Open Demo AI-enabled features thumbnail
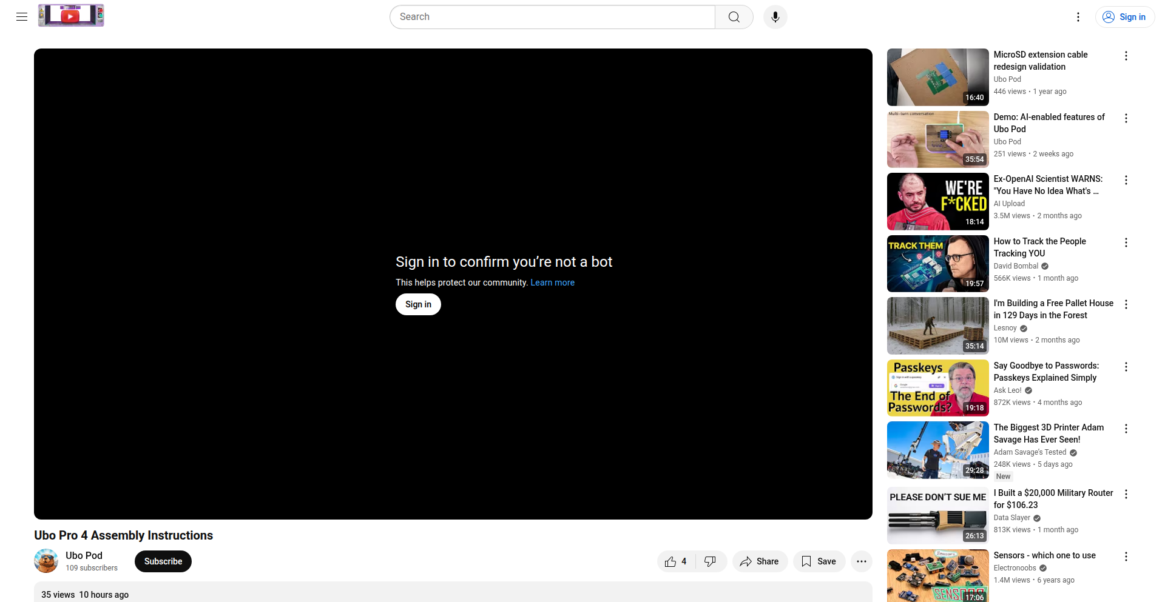Viewport: 1165px width, 602px height. coord(938,139)
